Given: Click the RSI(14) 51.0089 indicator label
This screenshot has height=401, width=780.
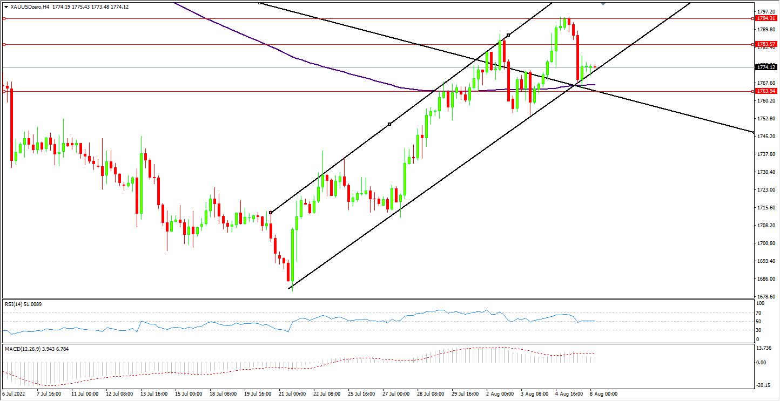Looking at the screenshot, I should 23,304.
